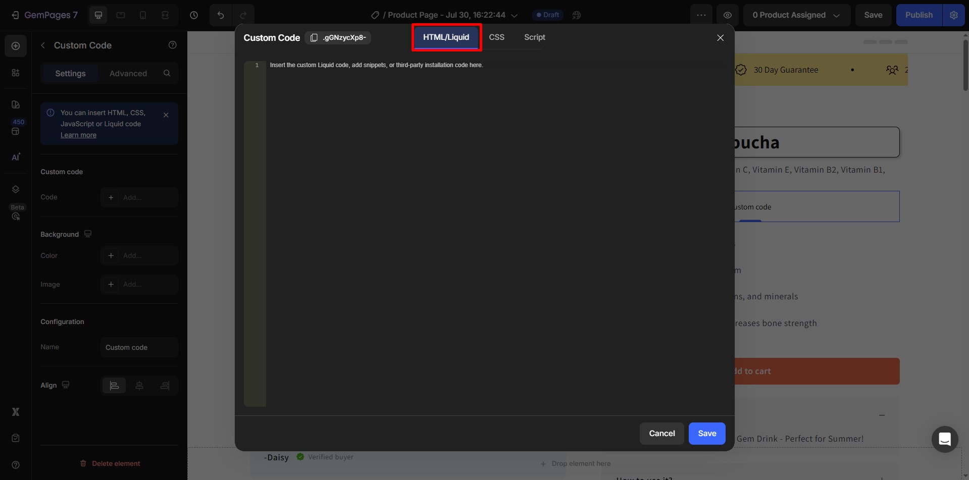This screenshot has height=480, width=969.
Task: Set element alignment to center
Action: point(139,385)
